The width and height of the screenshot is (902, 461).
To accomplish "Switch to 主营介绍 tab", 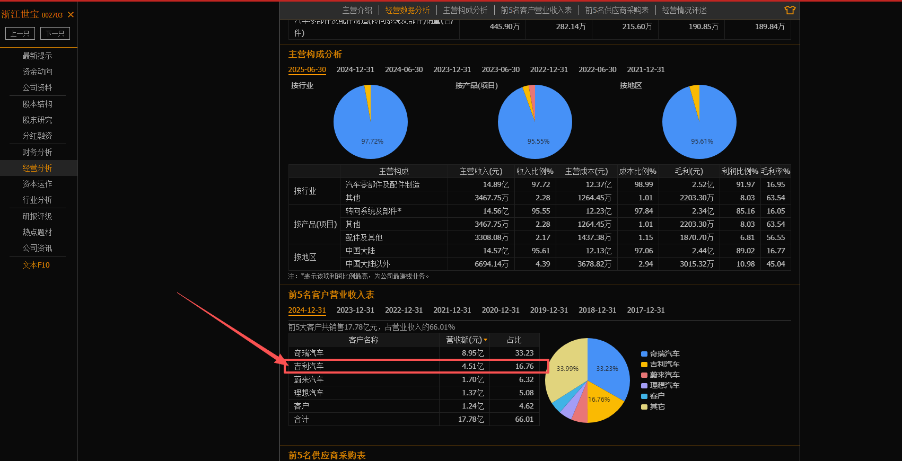I will [357, 10].
